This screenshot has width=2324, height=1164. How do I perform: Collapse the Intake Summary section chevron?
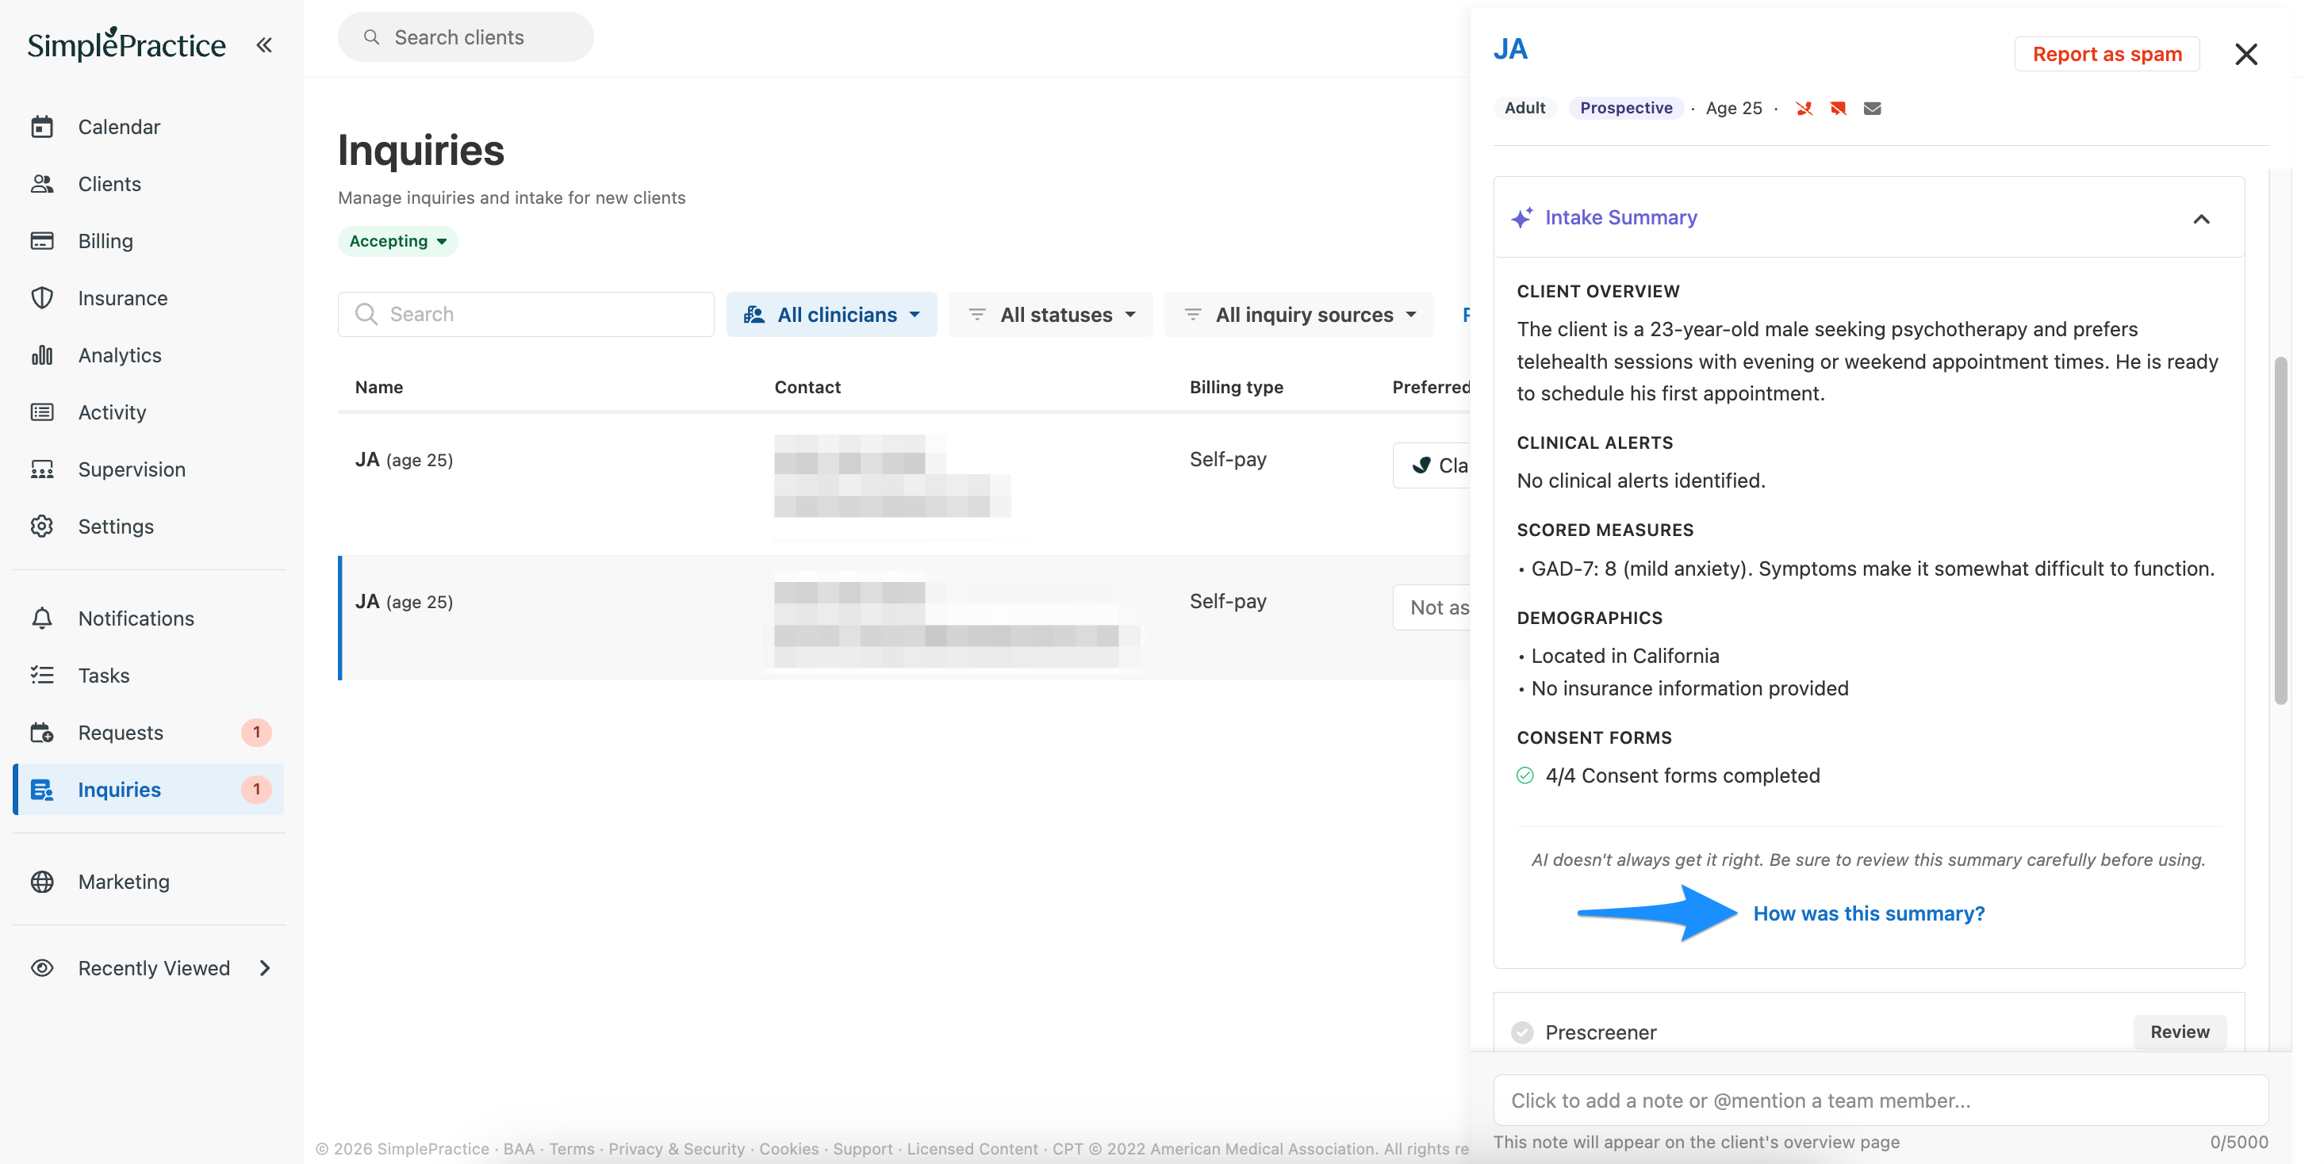[x=2201, y=218]
